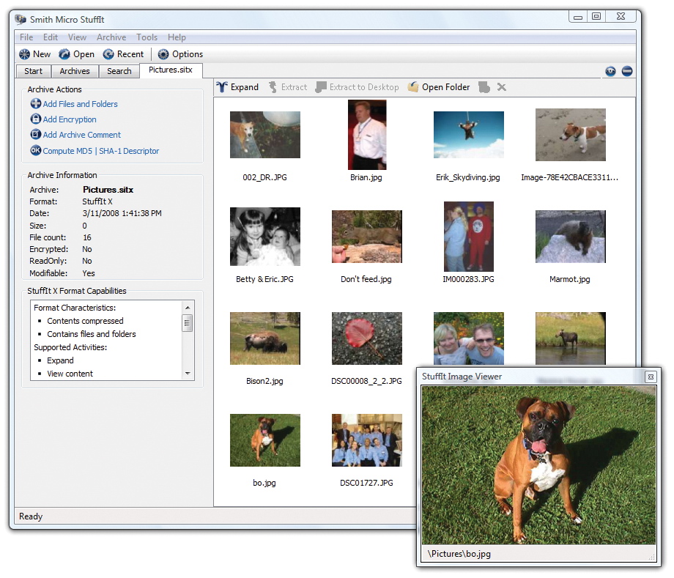Select the smiling couple photo thumbnail

click(x=469, y=338)
